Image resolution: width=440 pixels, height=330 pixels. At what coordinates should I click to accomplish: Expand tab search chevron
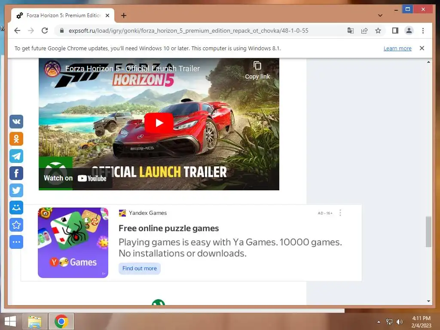380,15
